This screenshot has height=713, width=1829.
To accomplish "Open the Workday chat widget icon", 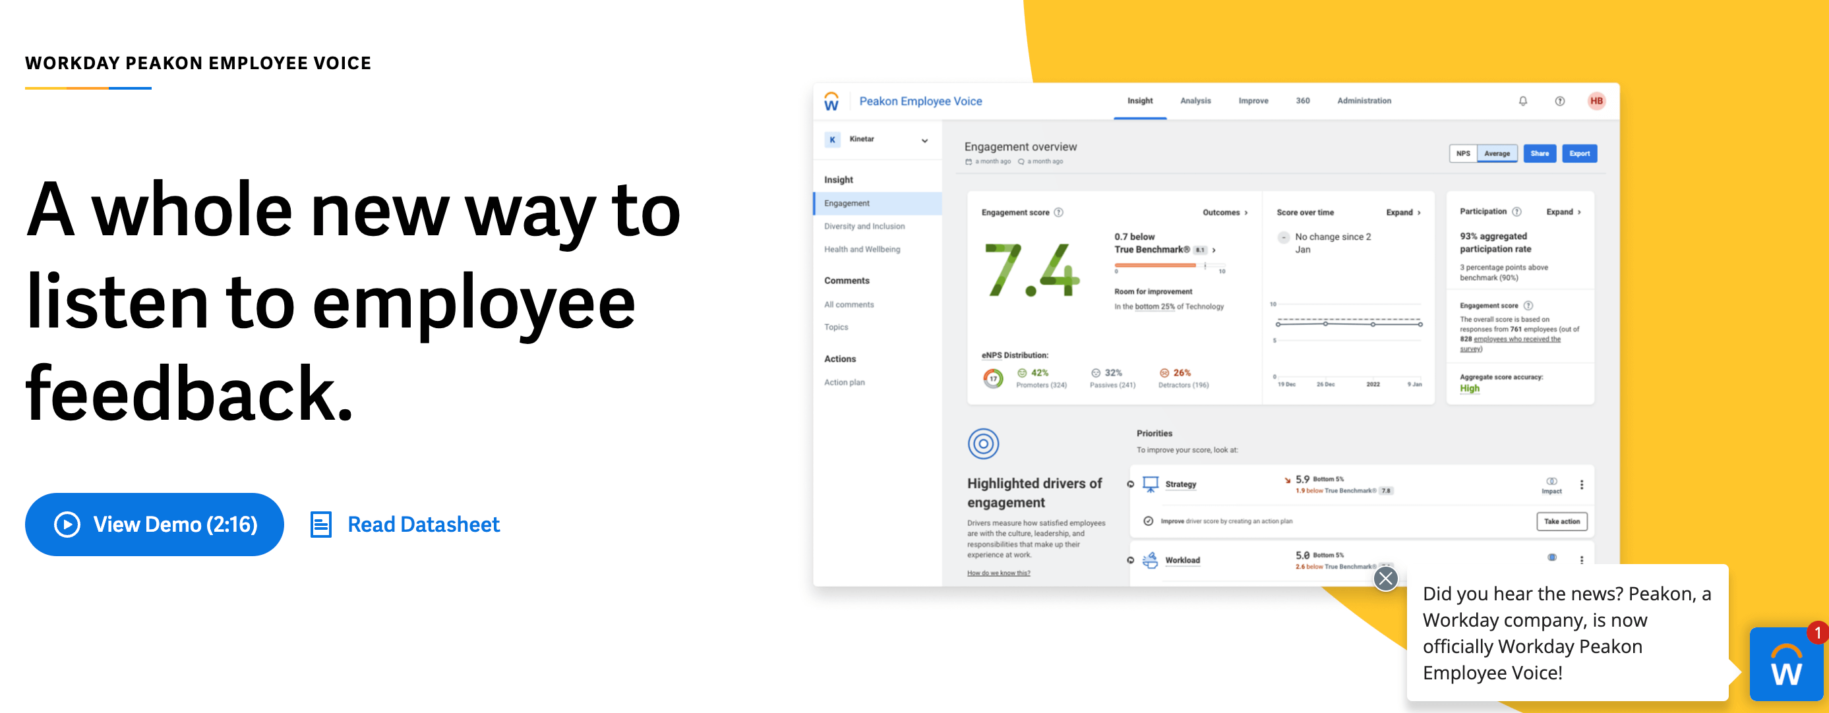I will (1786, 665).
